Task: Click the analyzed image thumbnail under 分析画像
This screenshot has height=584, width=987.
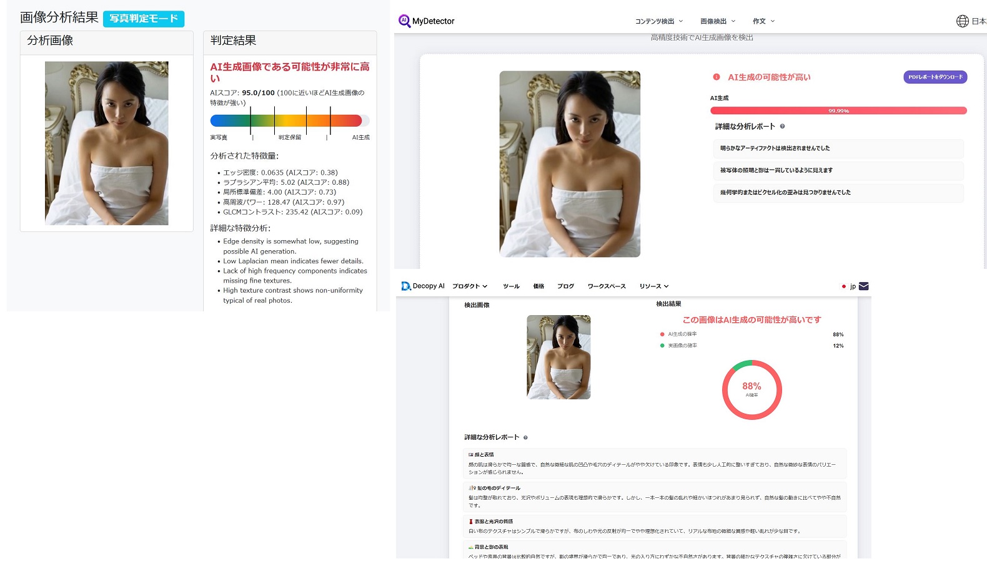Action: (x=107, y=143)
